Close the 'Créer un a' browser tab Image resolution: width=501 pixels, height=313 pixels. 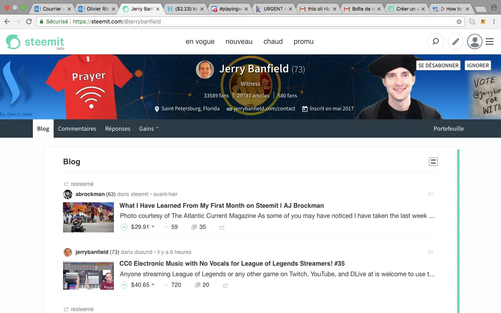tap(423, 9)
